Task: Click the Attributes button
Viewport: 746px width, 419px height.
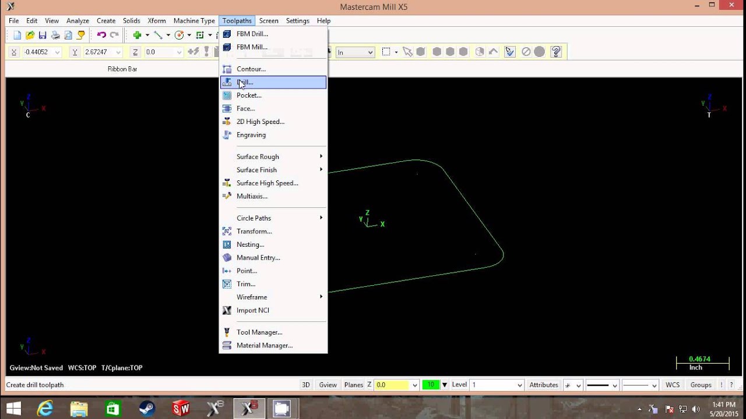Action: tap(544, 385)
